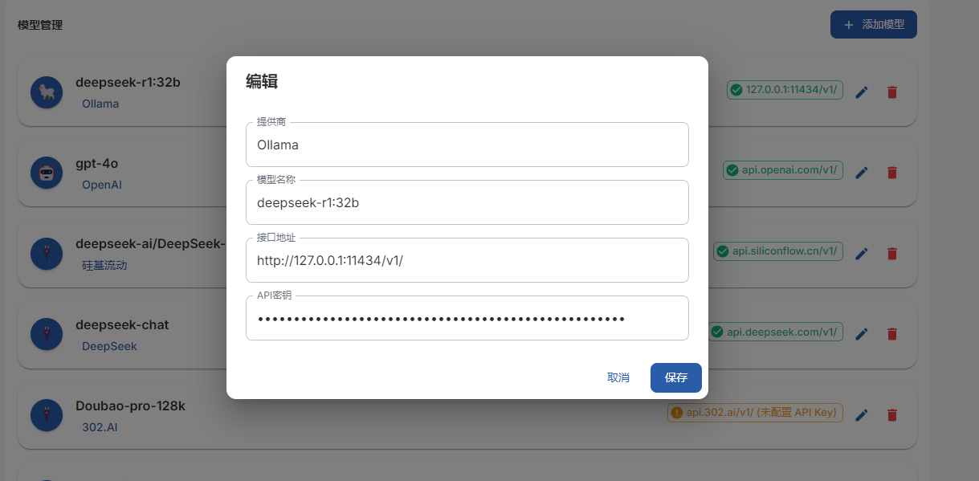The image size is (979, 481).
Task: Click the 127.0.0.1:11434/v1/ status chip
Action: pyautogui.click(x=785, y=90)
